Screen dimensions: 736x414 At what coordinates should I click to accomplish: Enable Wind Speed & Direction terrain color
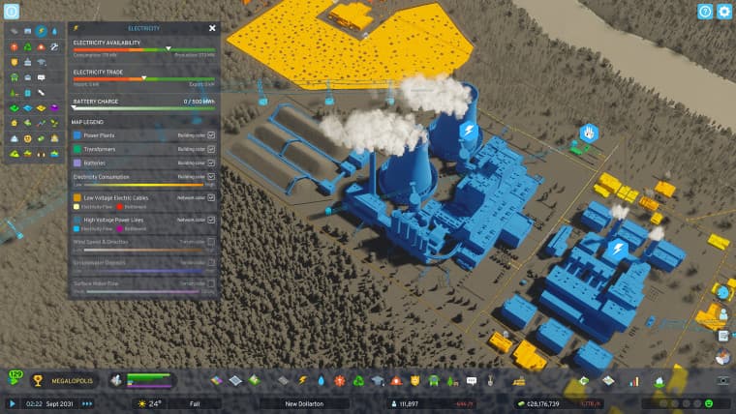[x=211, y=242]
